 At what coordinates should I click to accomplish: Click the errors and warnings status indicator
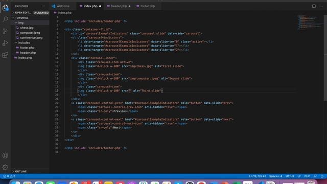pos(9,176)
